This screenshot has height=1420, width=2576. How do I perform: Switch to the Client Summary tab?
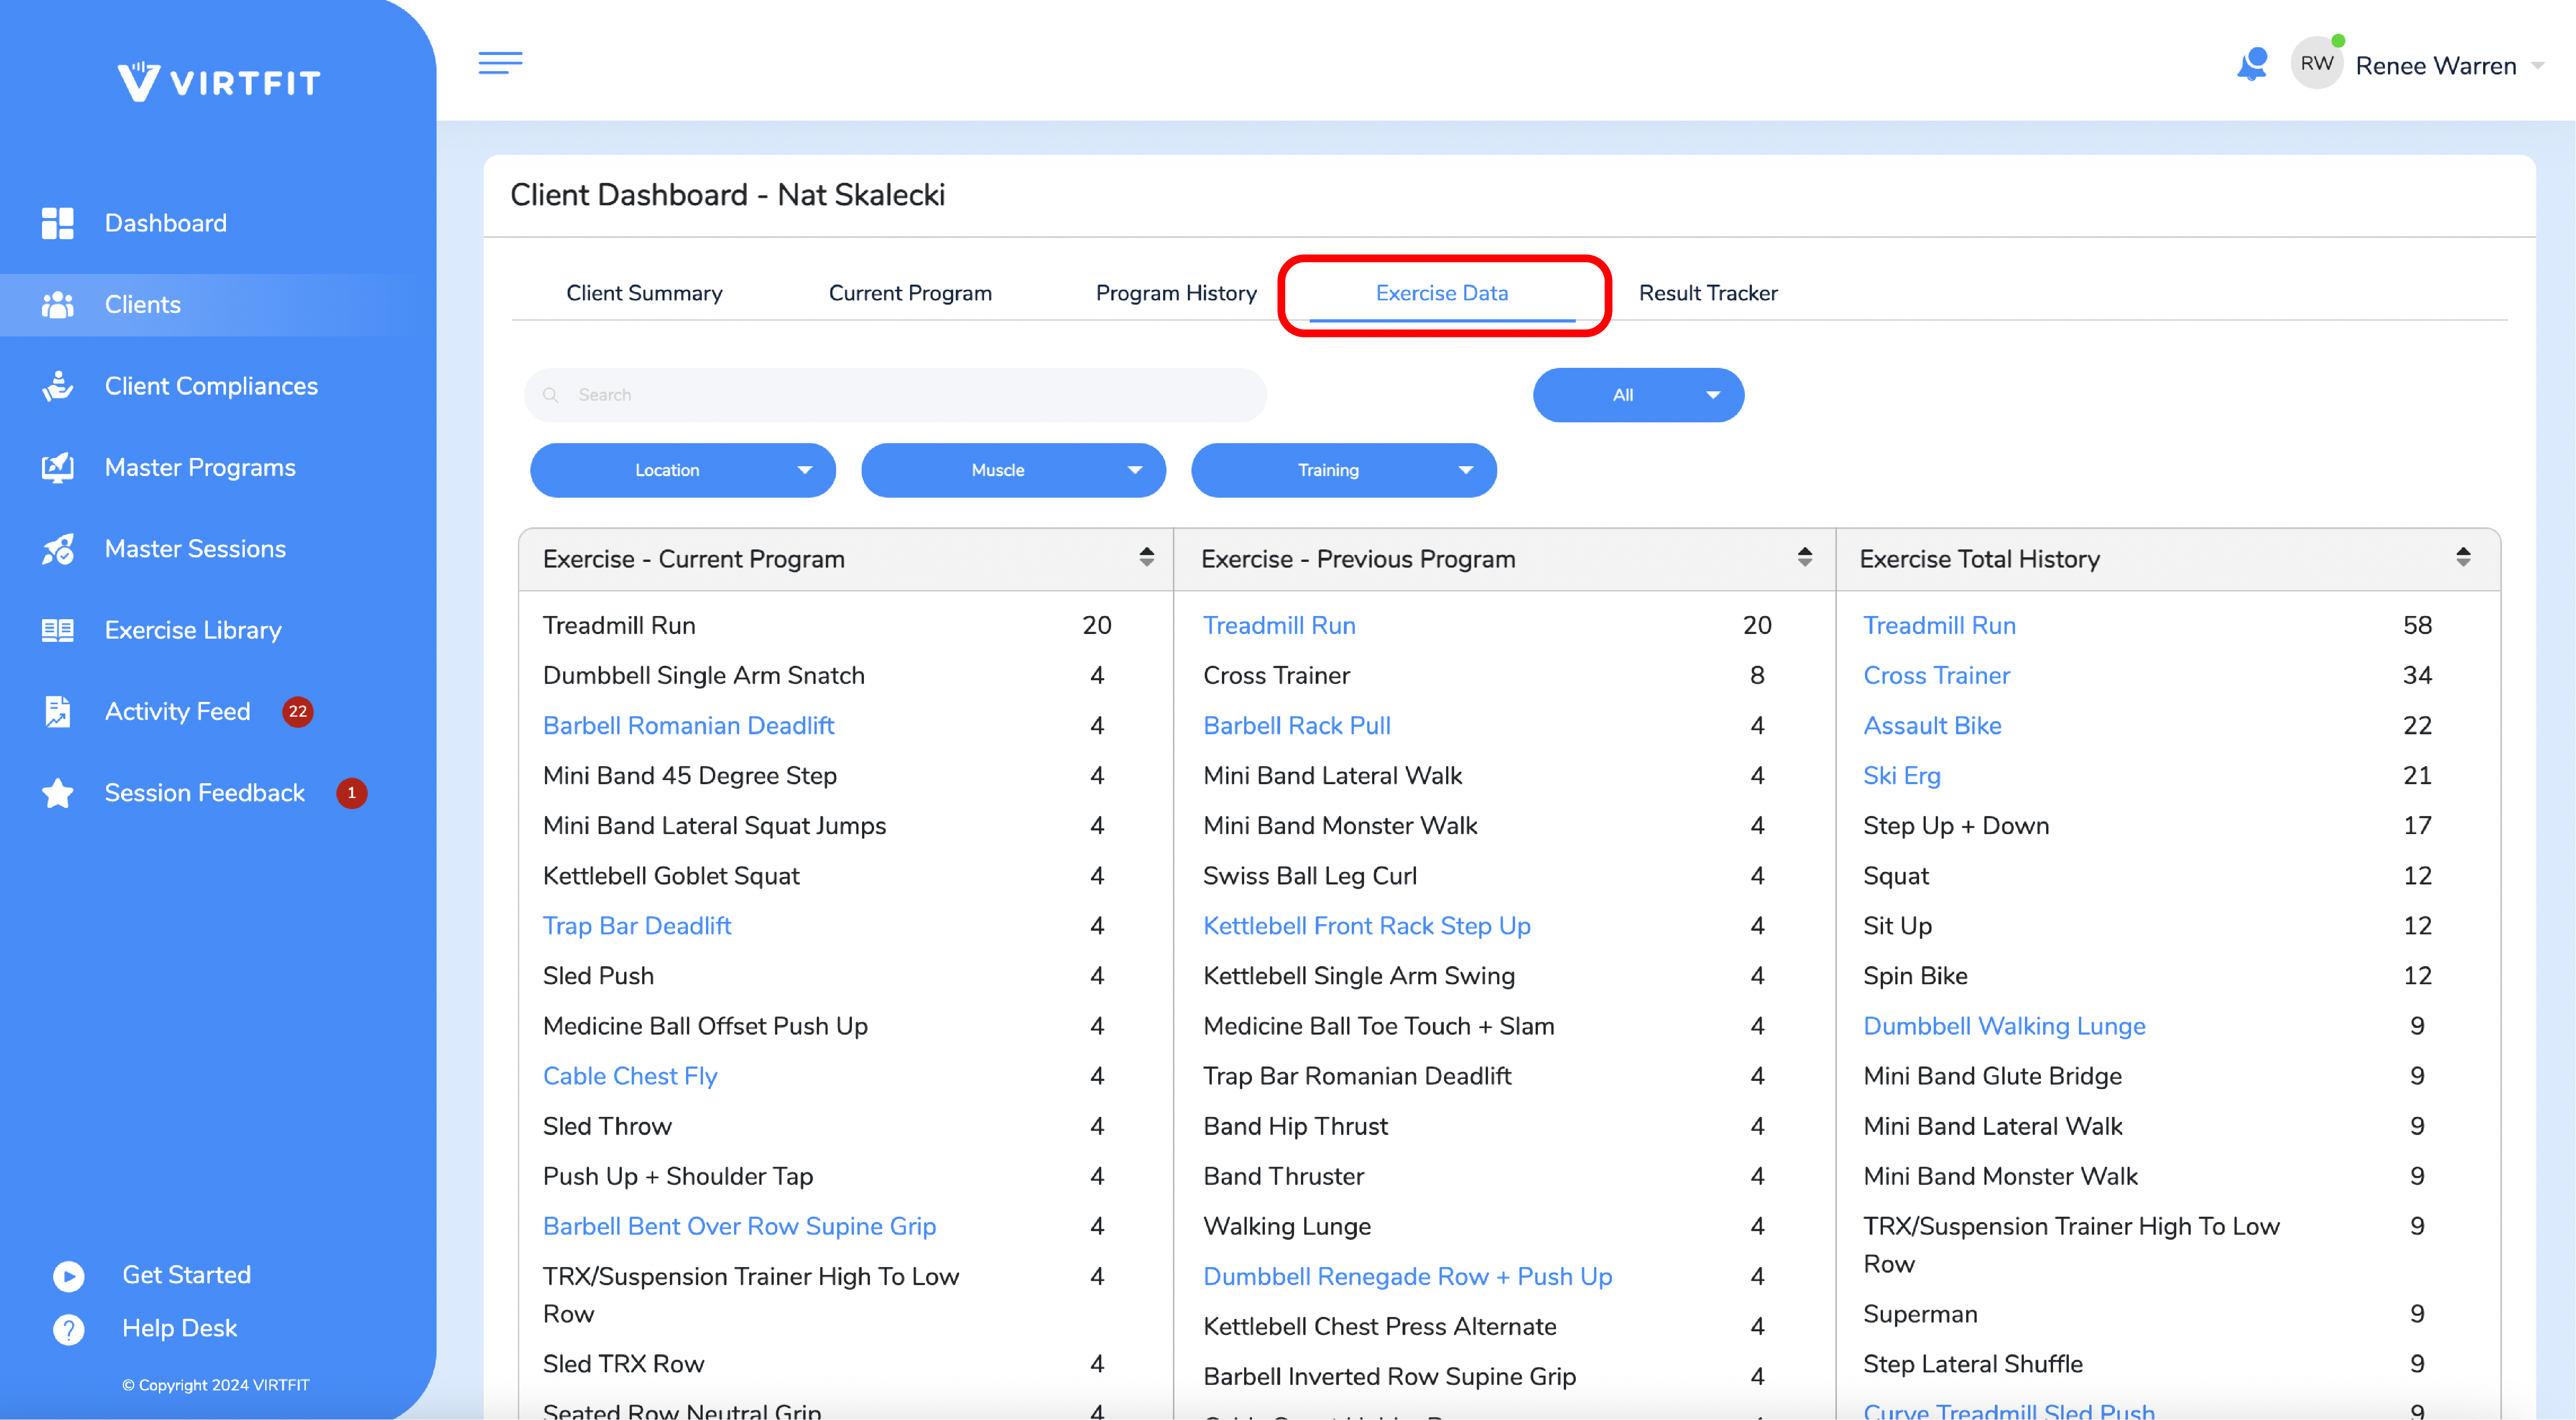(644, 293)
